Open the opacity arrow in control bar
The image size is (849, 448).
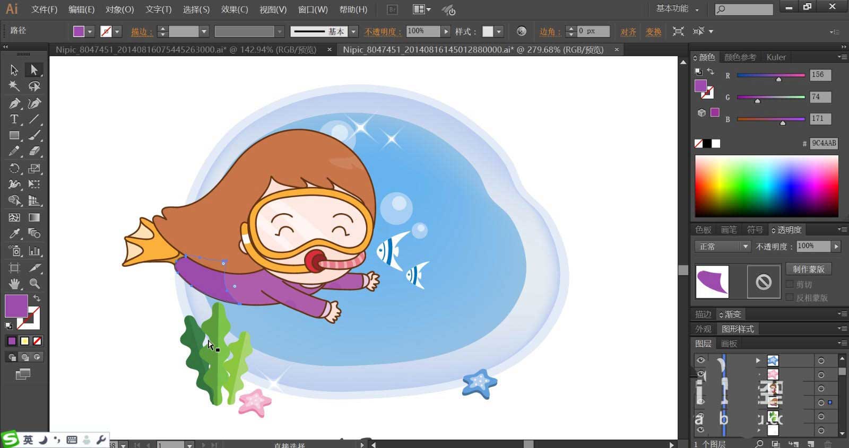[x=446, y=32]
